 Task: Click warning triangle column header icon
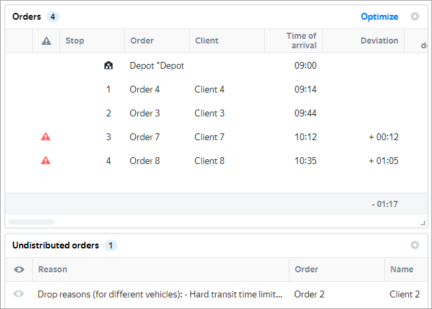pyautogui.click(x=46, y=41)
